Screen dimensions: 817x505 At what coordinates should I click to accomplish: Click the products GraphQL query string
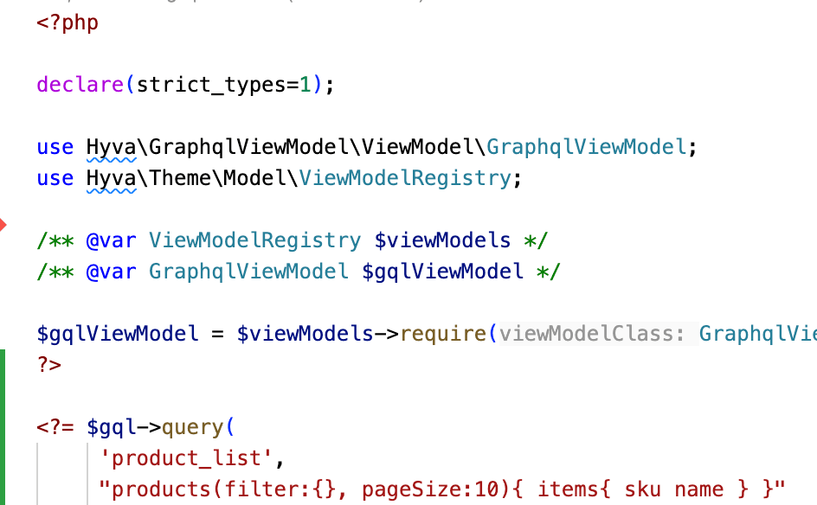click(x=441, y=489)
